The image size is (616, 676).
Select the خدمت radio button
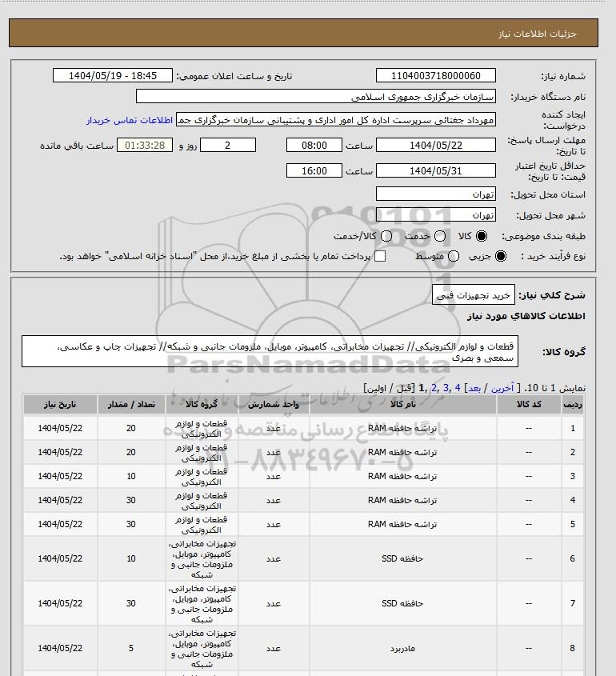coord(440,236)
